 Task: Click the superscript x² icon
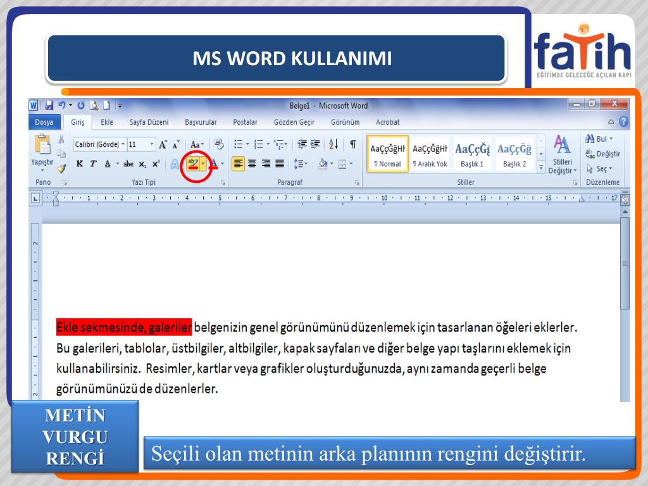(156, 164)
